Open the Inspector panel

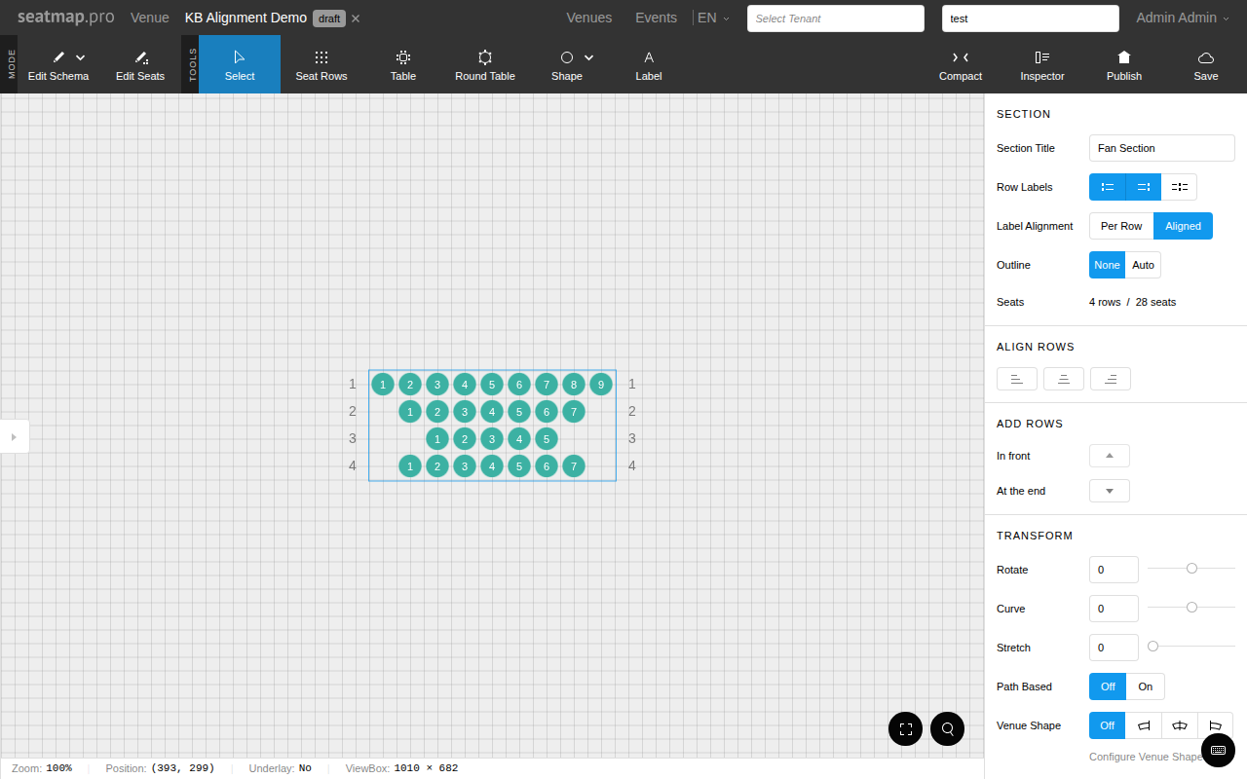pos(1041,64)
